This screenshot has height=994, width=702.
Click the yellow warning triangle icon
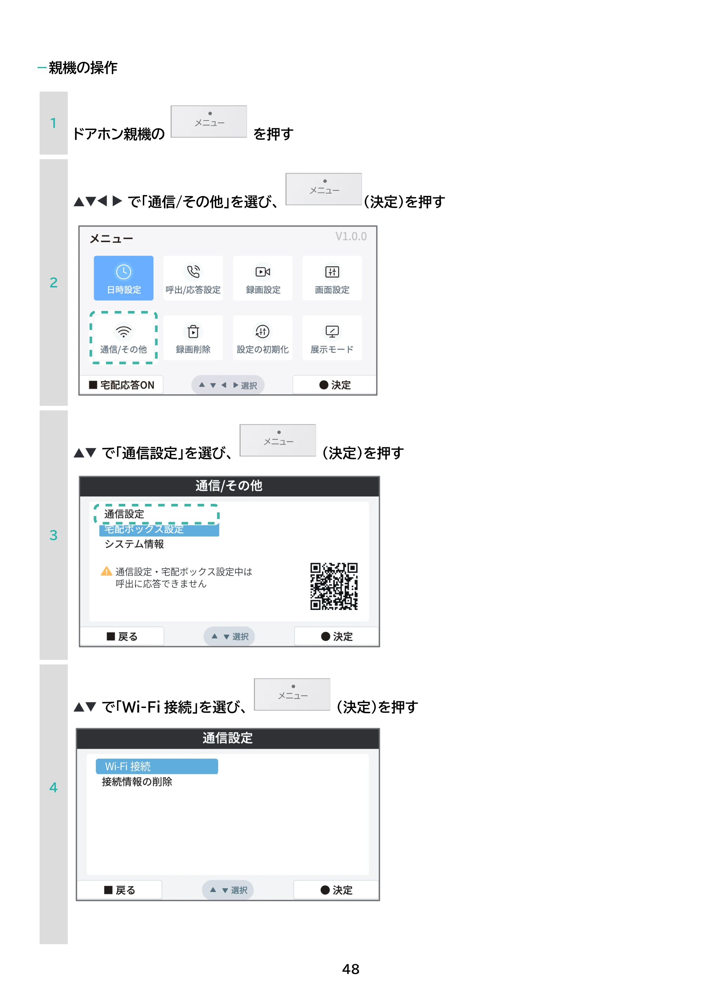pos(106,571)
